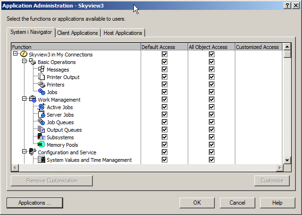Screen dimensions: 302x215
Task: Select the Work Management icon
Action: pos(33,99)
